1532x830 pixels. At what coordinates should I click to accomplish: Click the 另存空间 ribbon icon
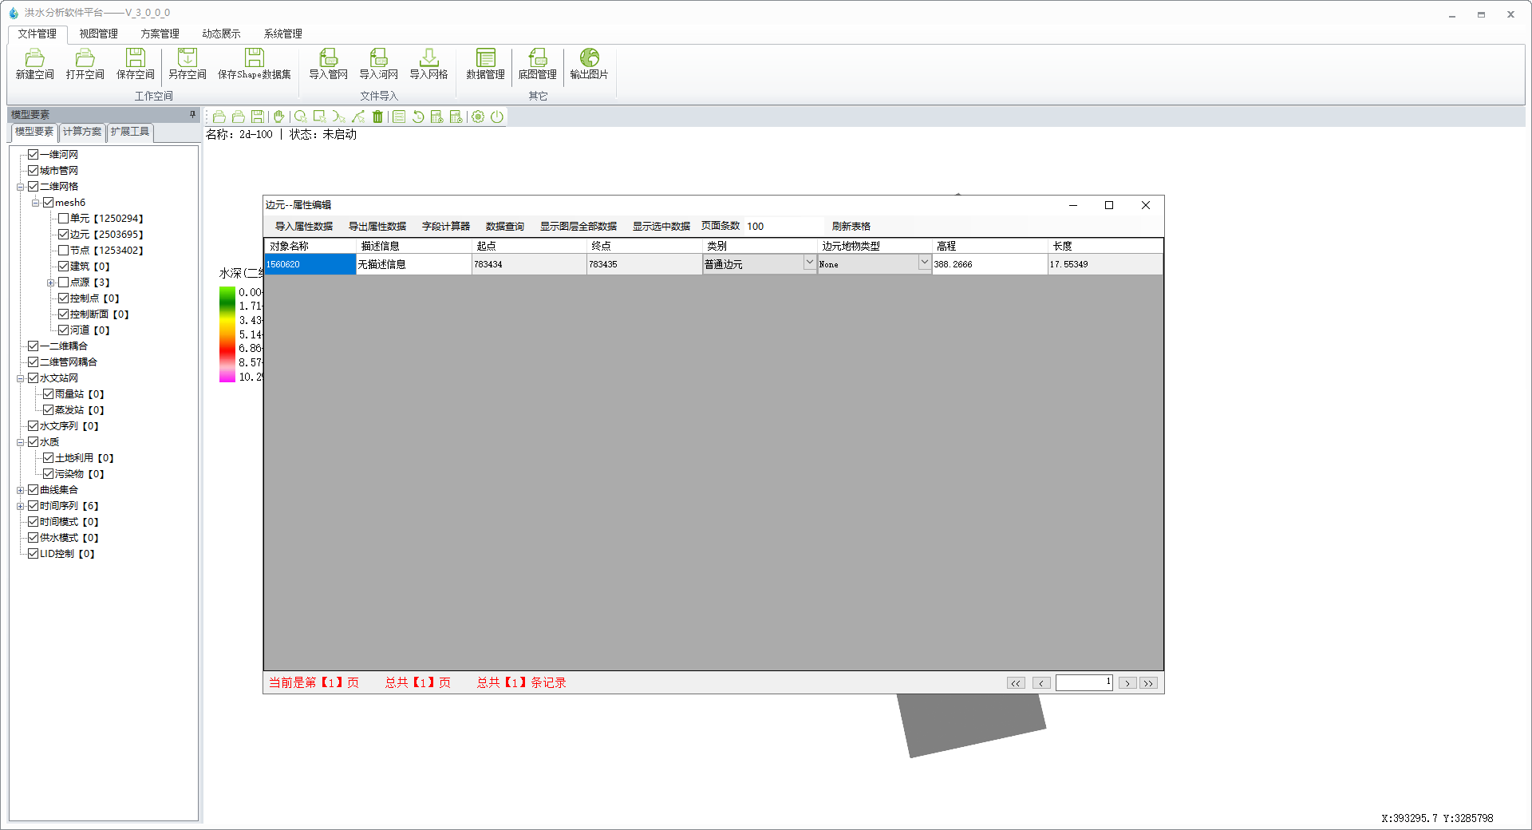[x=188, y=64]
